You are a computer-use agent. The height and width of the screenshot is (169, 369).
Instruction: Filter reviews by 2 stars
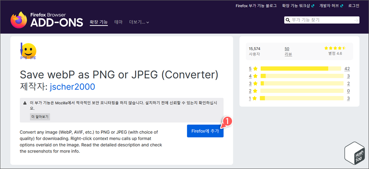pyautogui.click(x=253, y=91)
